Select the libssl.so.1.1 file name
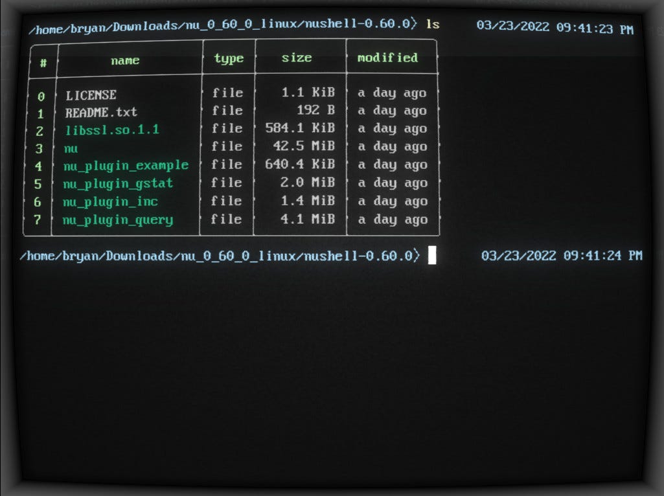The height and width of the screenshot is (496, 664). click(x=112, y=130)
